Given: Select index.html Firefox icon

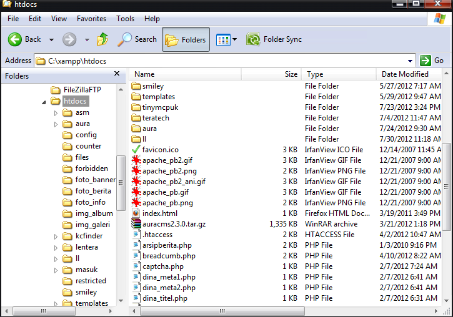Looking at the screenshot, I should (136, 213).
